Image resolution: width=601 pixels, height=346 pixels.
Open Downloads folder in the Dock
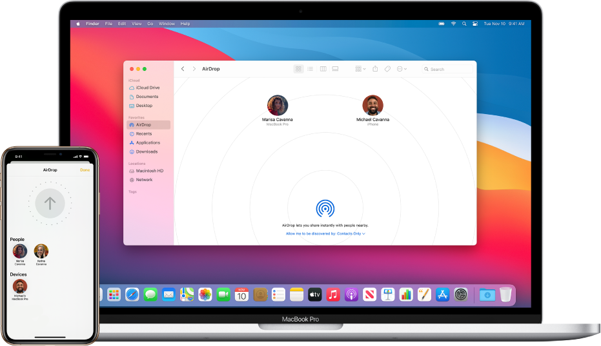pyautogui.click(x=487, y=294)
